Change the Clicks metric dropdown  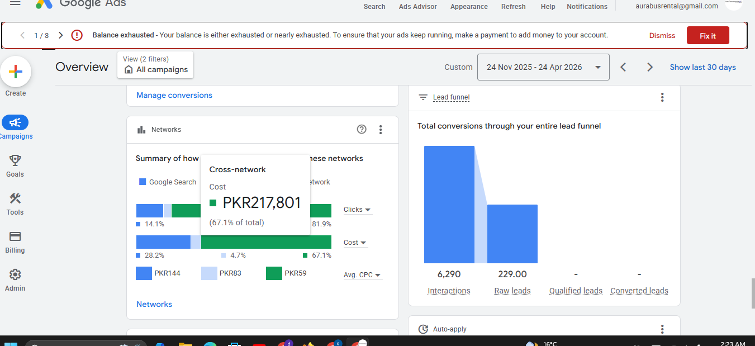(357, 209)
